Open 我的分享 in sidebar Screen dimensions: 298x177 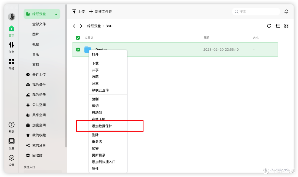point(36,145)
